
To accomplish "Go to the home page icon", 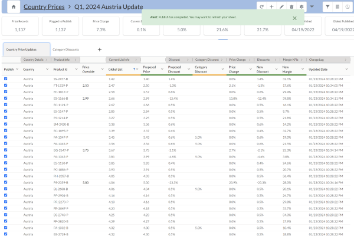I will pos(14,6).
